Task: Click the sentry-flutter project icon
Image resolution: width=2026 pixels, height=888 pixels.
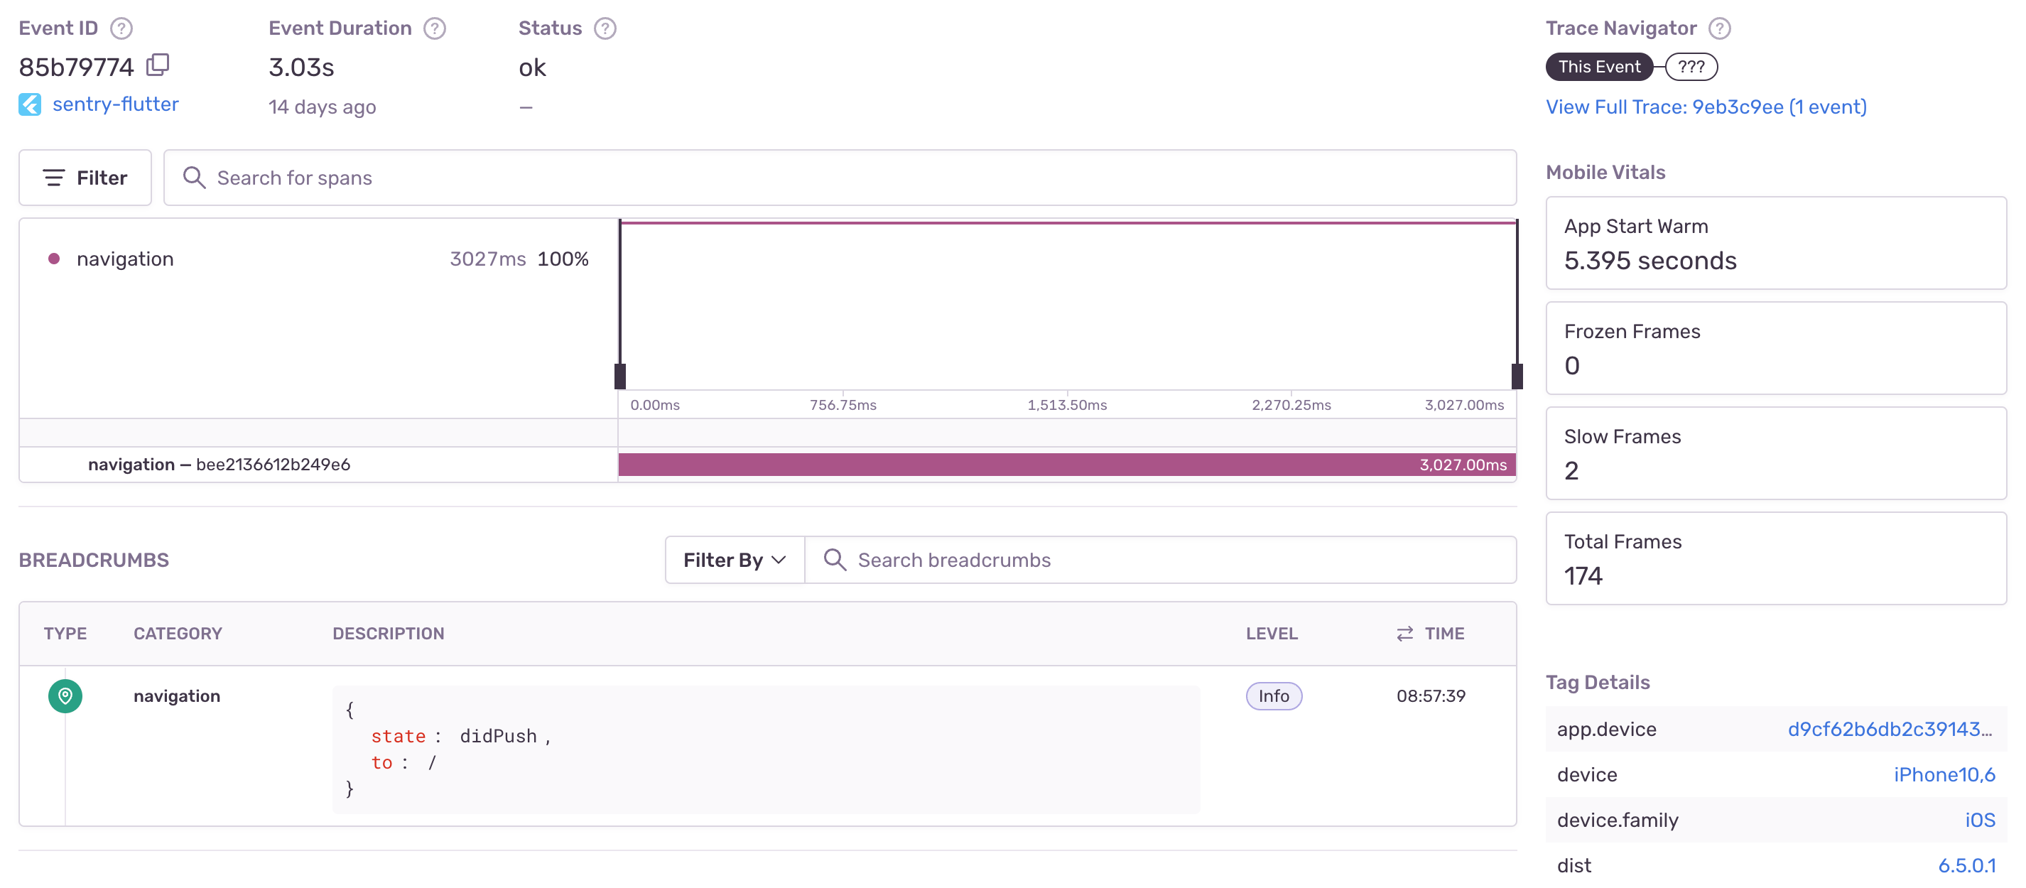Action: [x=30, y=104]
